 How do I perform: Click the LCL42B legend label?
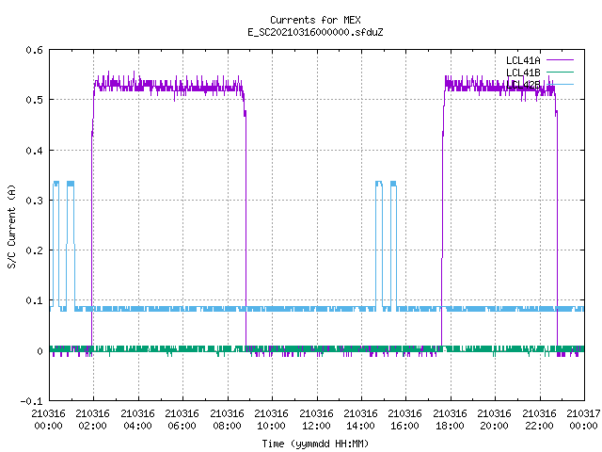click(x=523, y=85)
